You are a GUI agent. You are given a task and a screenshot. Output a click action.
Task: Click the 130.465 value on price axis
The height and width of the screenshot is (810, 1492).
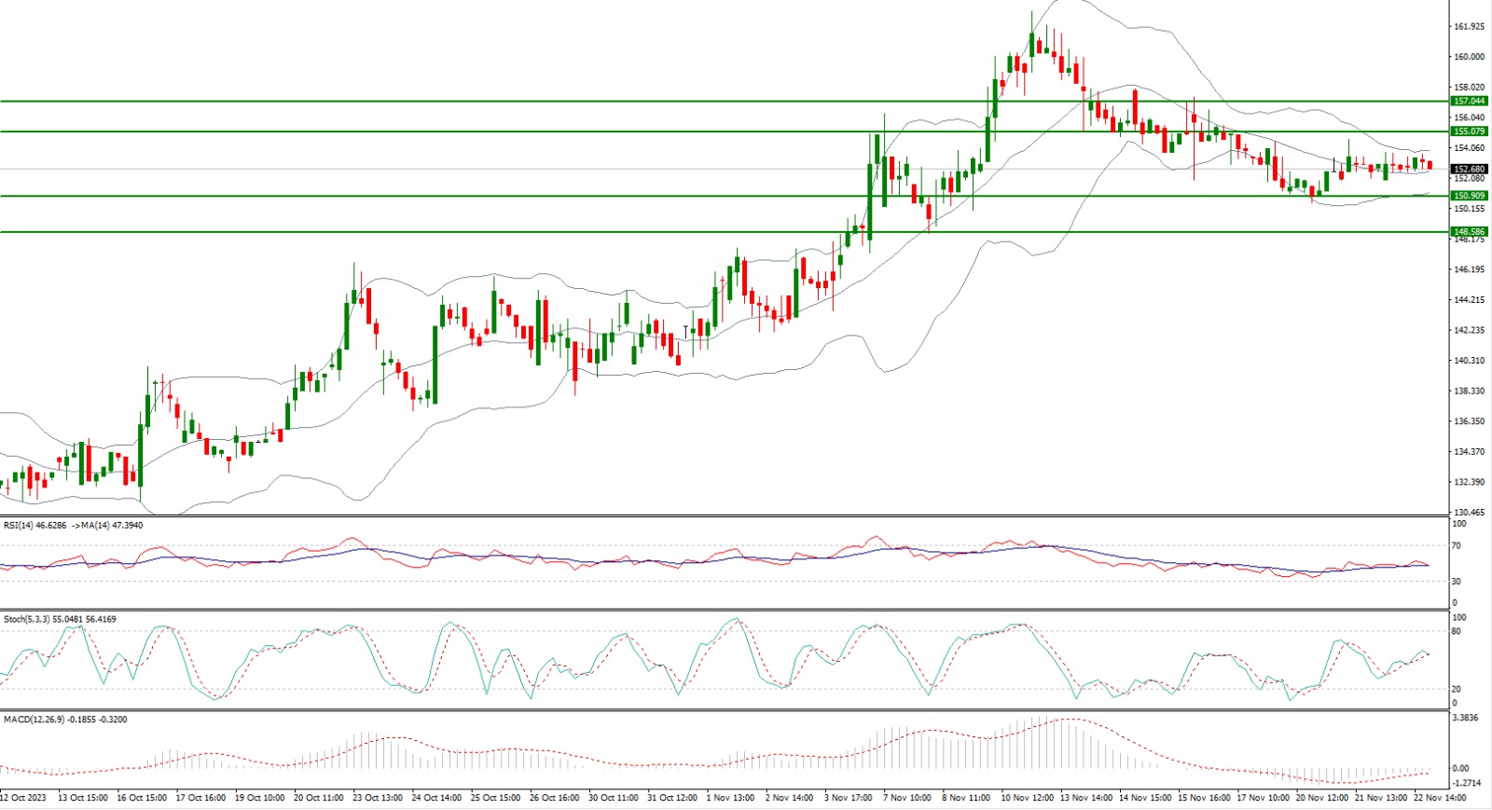[1469, 513]
